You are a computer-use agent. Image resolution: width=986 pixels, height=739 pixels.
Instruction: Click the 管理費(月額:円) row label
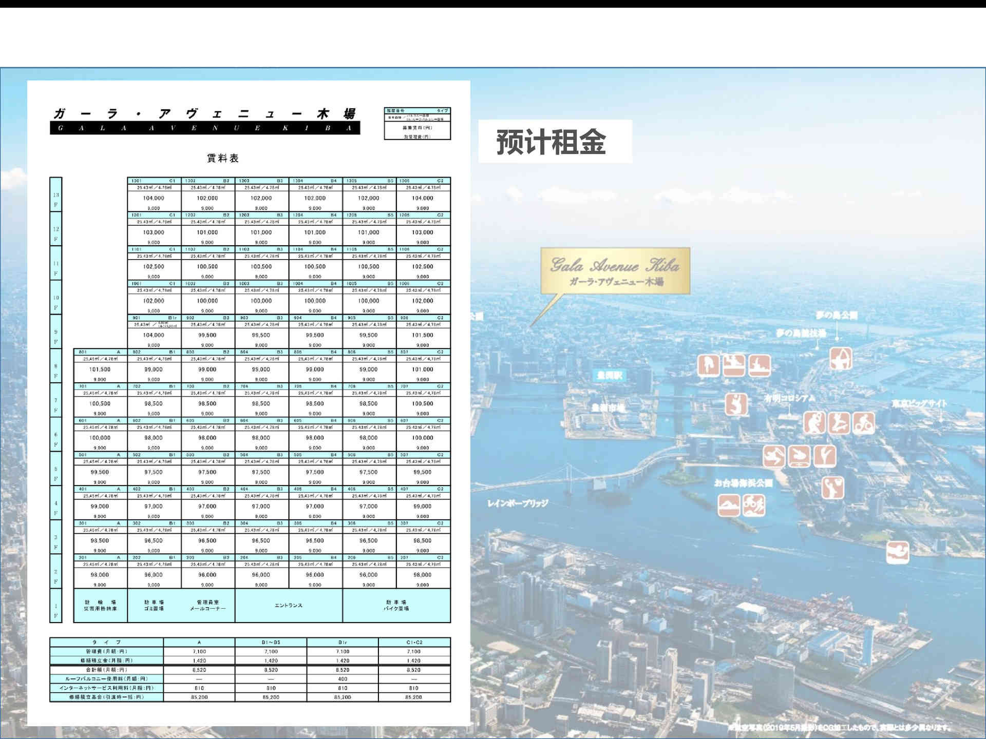point(107,652)
